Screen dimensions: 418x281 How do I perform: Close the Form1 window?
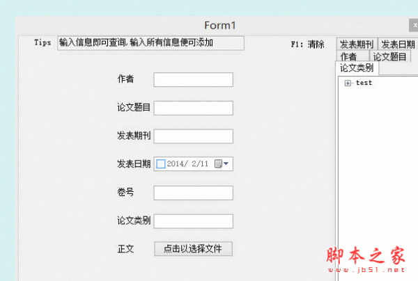point(414,25)
